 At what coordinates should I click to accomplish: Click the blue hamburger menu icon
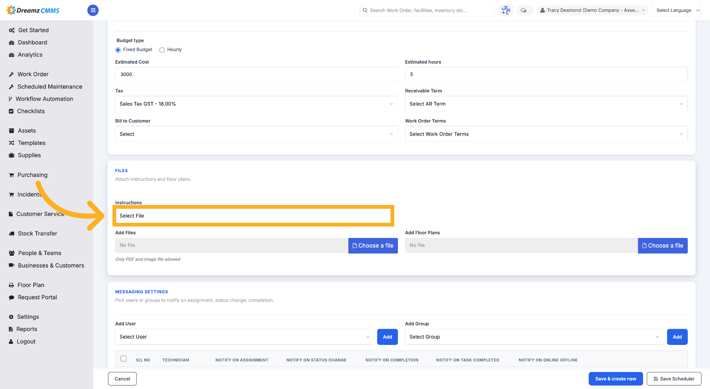coord(93,10)
